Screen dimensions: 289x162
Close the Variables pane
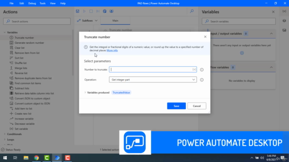tap(273, 12)
